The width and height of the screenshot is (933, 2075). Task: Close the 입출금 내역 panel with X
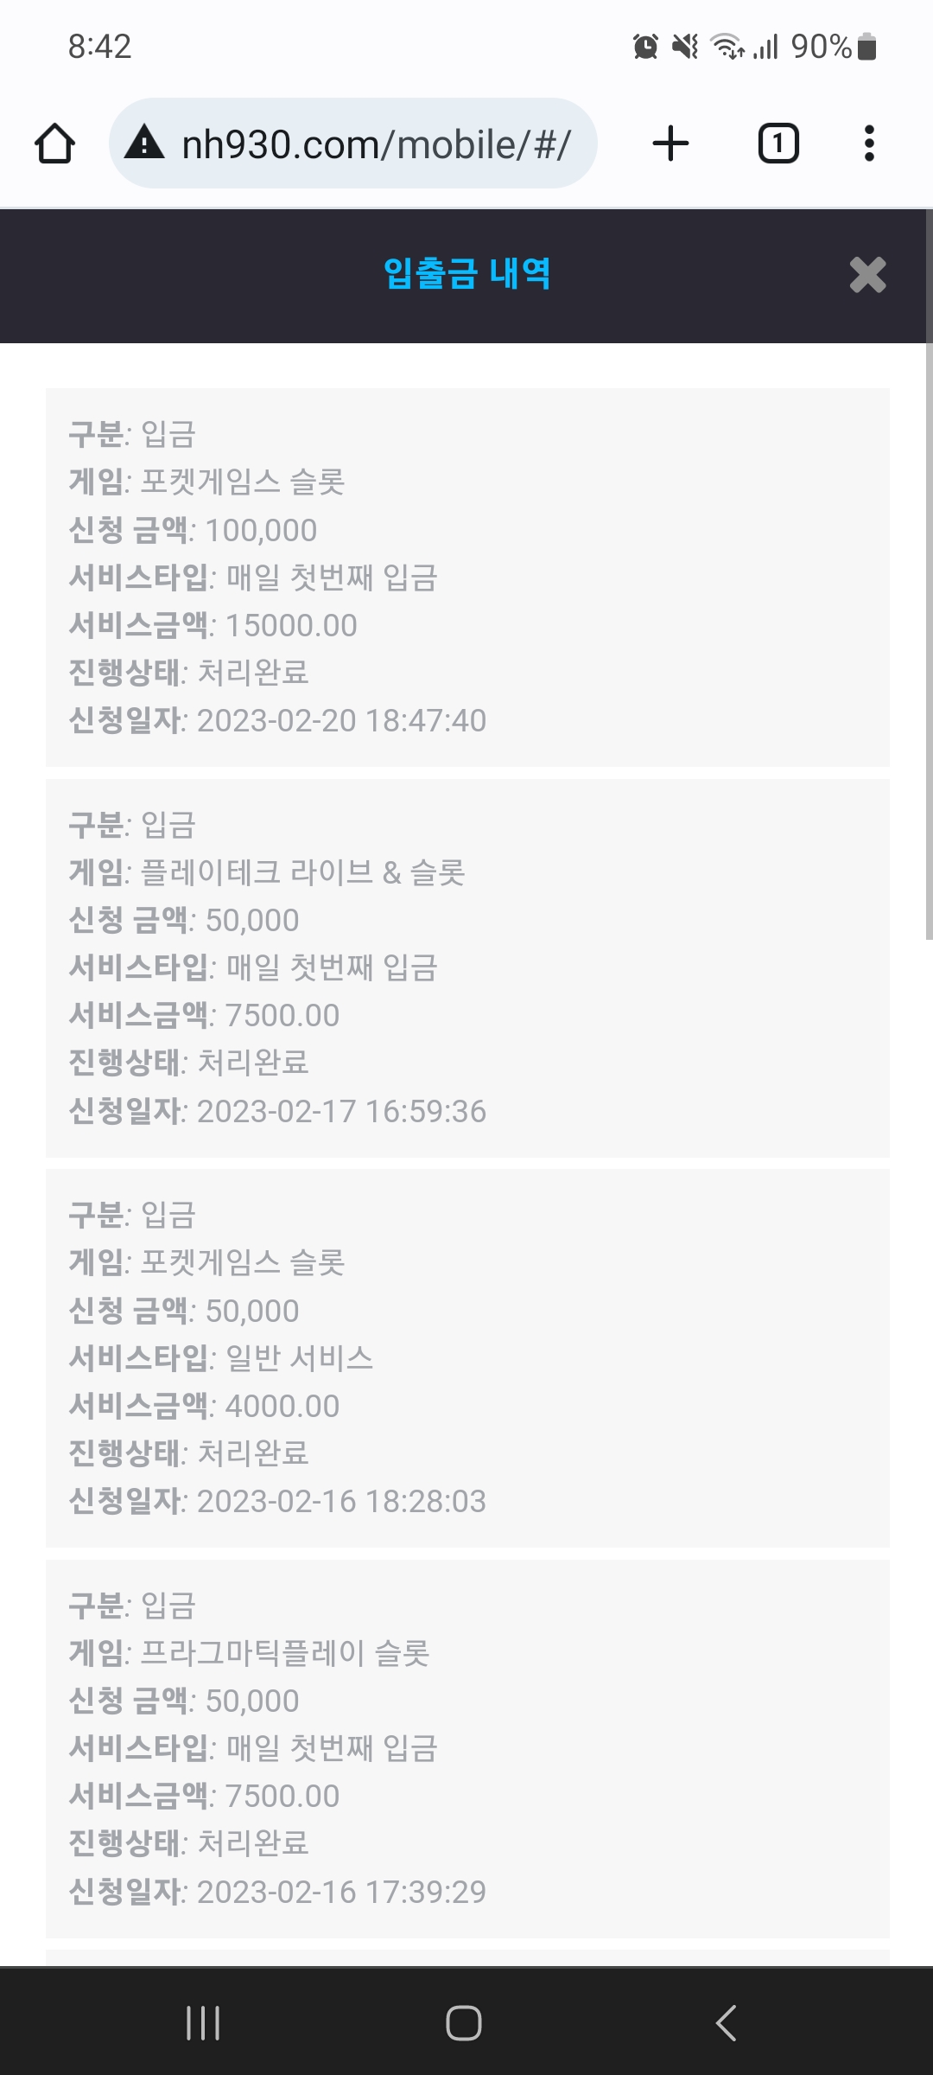[x=867, y=275]
